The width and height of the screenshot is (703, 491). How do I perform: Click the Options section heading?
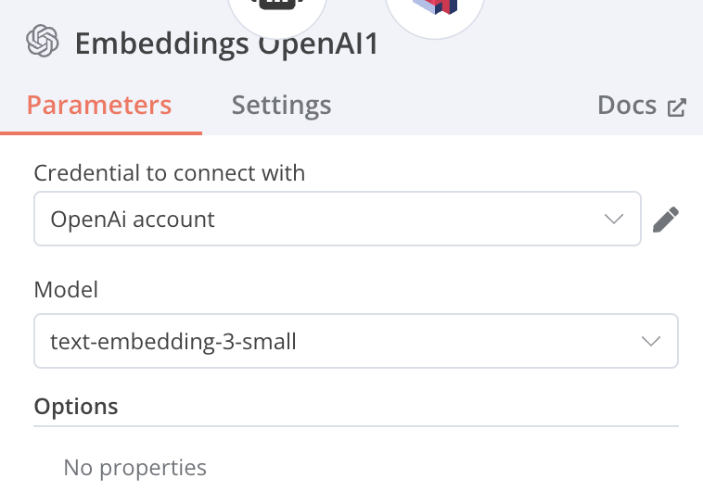click(x=76, y=406)
